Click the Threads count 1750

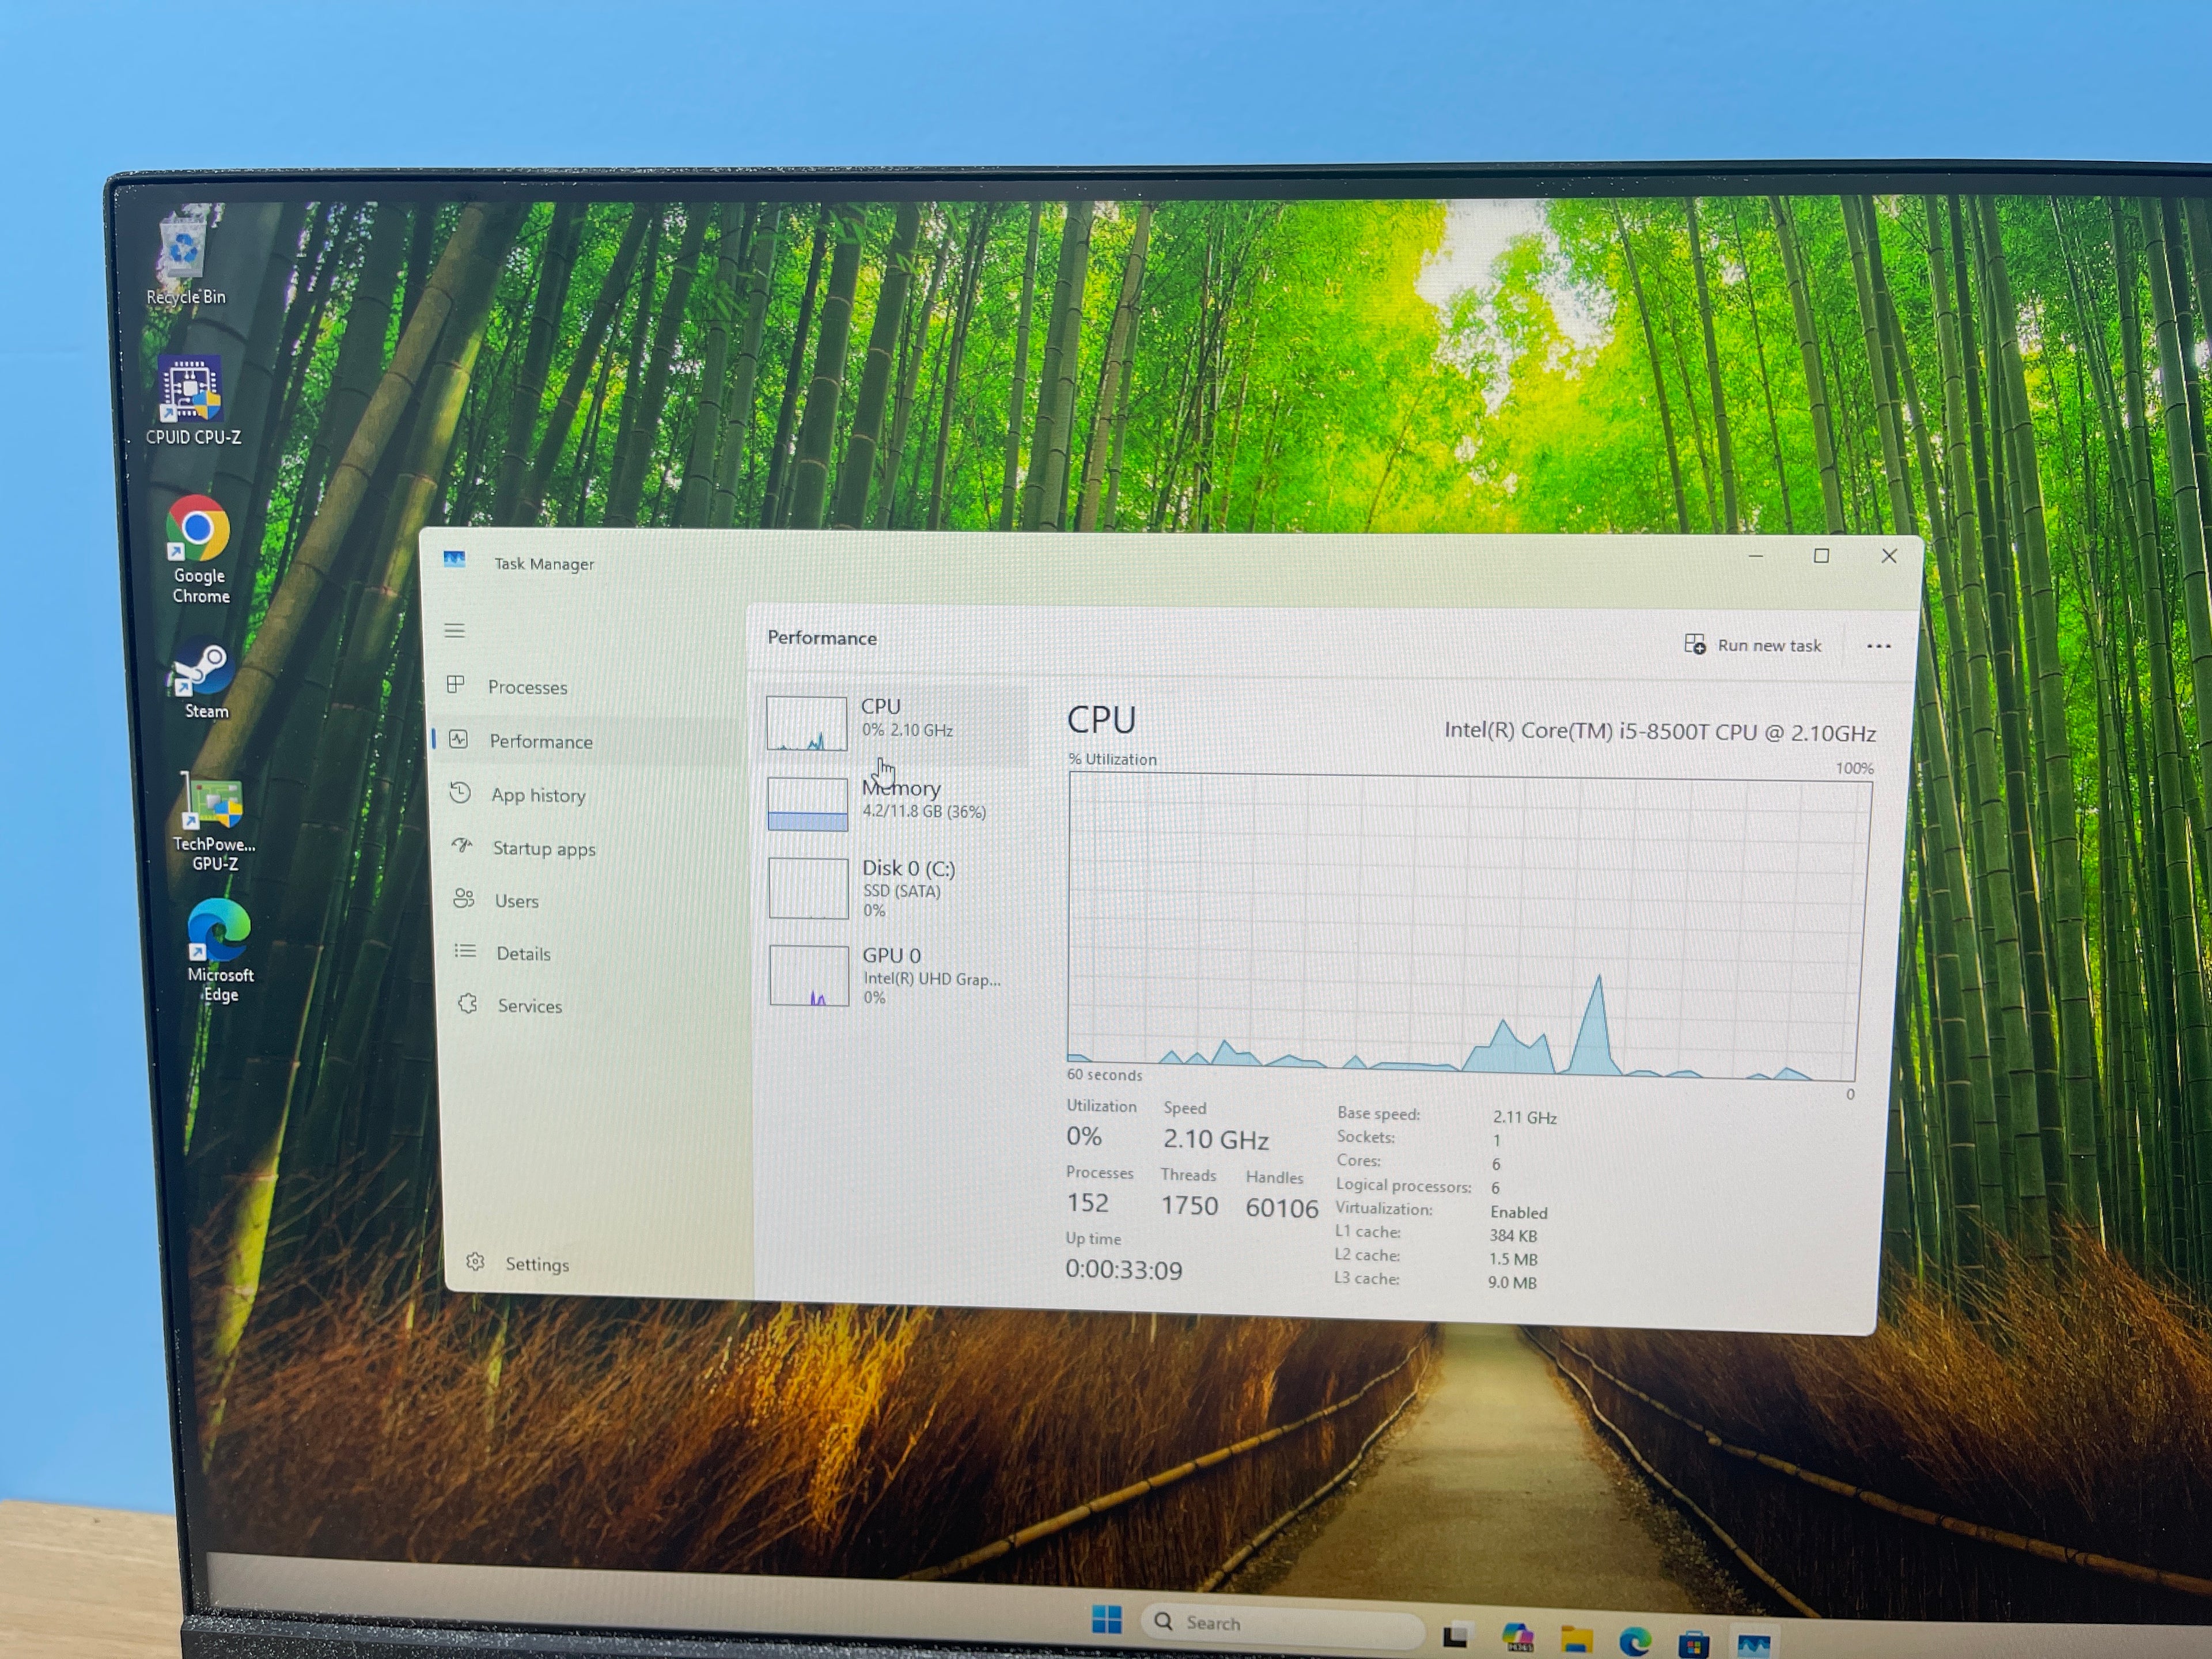(x=1189, y=1205)
